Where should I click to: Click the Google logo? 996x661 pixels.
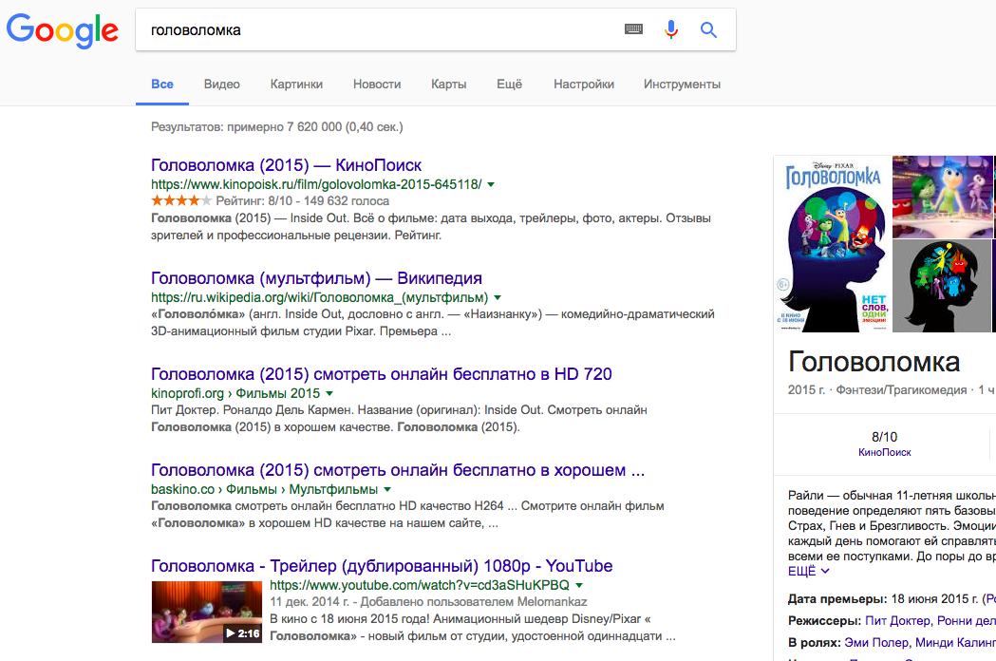pos(63,30)
